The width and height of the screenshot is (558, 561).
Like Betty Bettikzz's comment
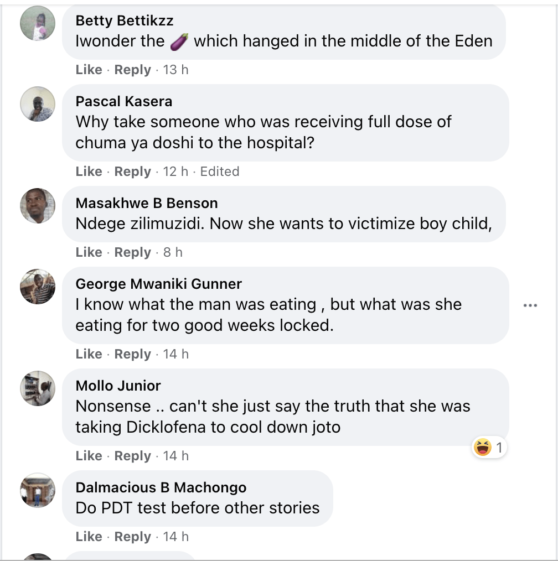[89, 70]
